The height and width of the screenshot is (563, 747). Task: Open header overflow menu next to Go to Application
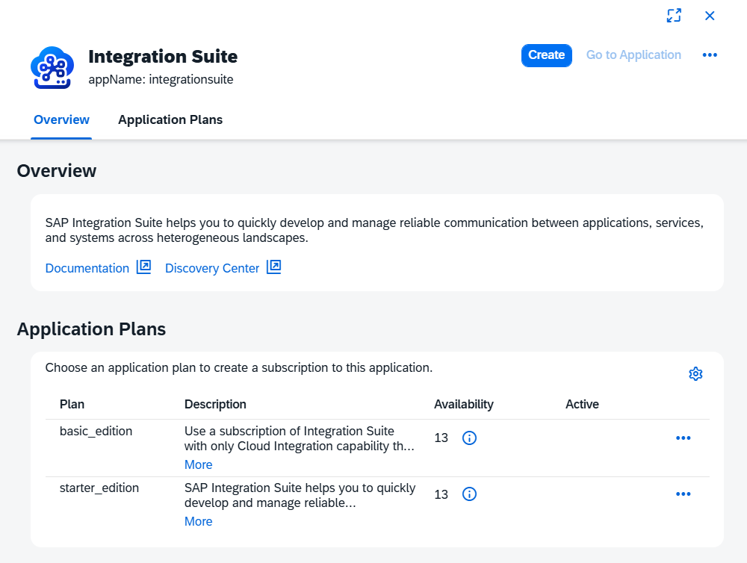tap(710, 55)
